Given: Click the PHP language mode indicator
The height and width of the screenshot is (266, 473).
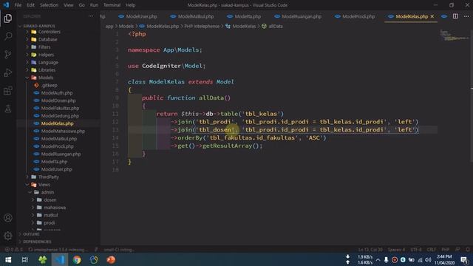Looking at the screenshot, I should 446,250.
